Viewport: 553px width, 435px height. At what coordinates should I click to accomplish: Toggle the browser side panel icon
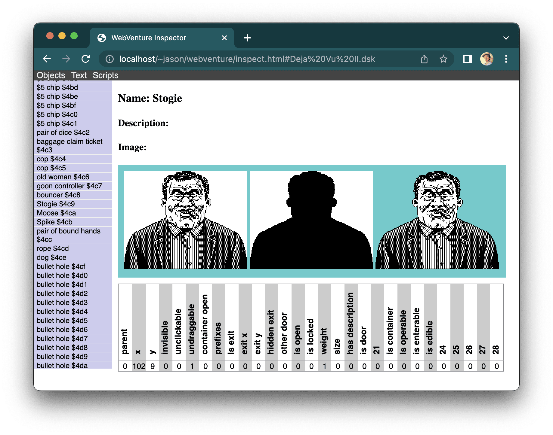tap(467, 59)
